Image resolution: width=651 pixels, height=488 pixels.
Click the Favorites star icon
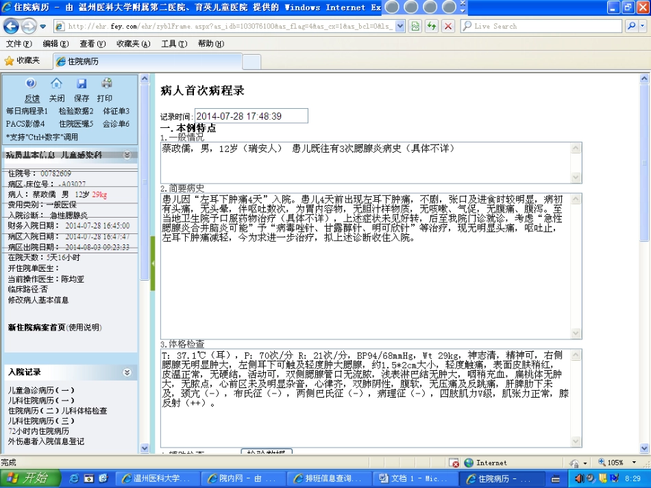click(9, 61)
